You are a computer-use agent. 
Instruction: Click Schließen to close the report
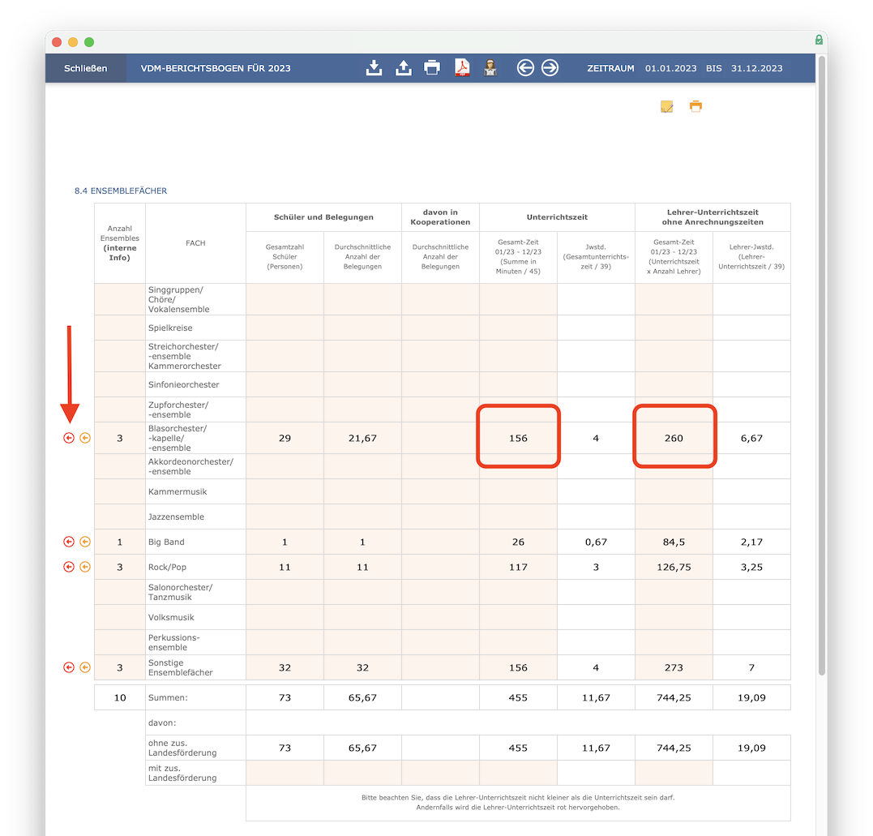(x=85, y=68)
